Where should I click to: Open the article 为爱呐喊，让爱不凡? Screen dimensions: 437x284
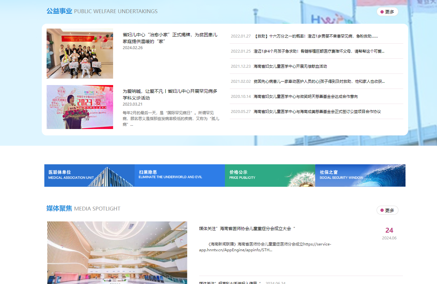(x=170, y=94)
